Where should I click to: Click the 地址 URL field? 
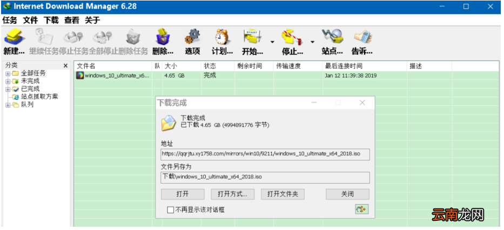(x=265, y=154)
